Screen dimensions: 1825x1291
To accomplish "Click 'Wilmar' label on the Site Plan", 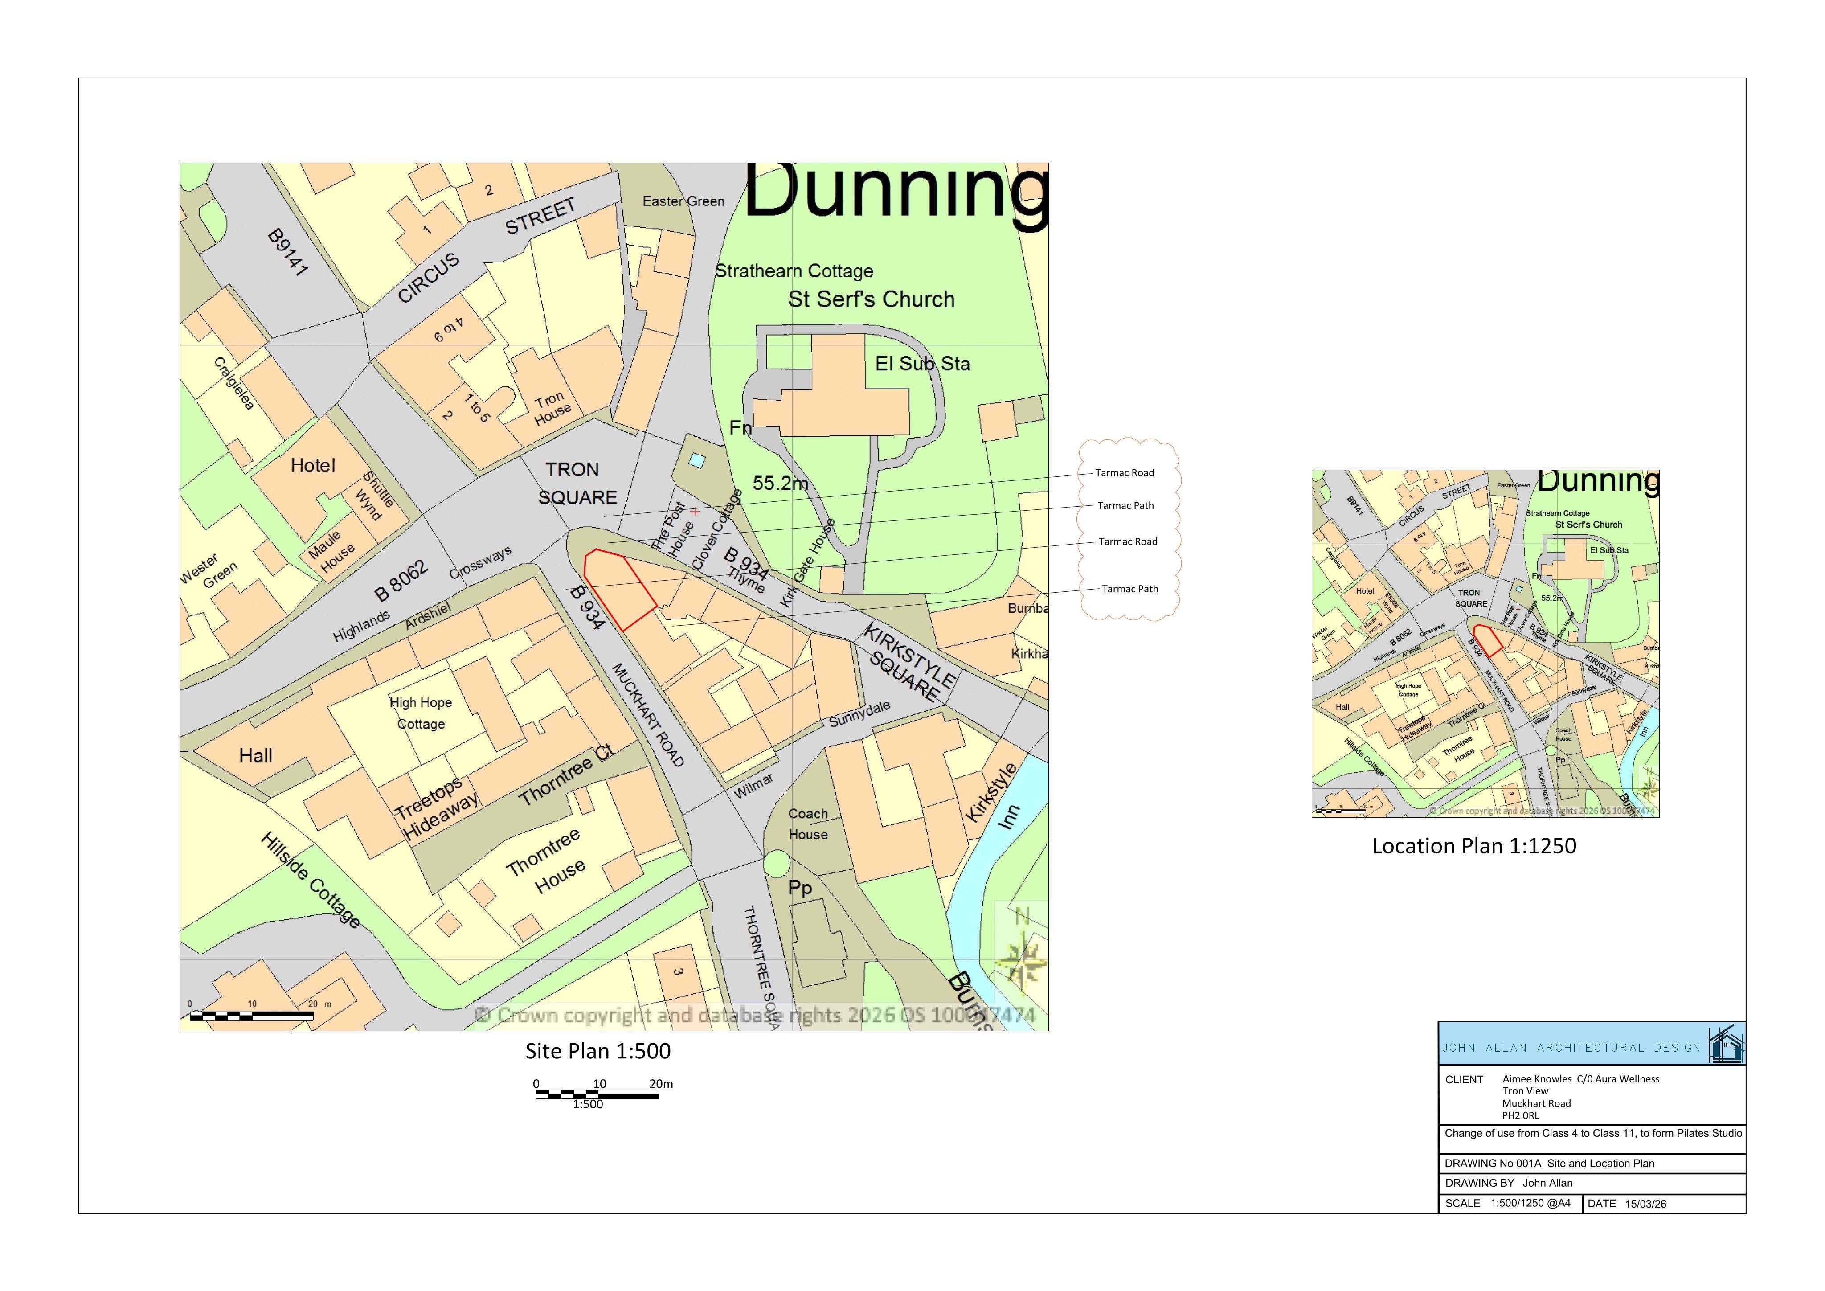I will click(x=753, y=786).
